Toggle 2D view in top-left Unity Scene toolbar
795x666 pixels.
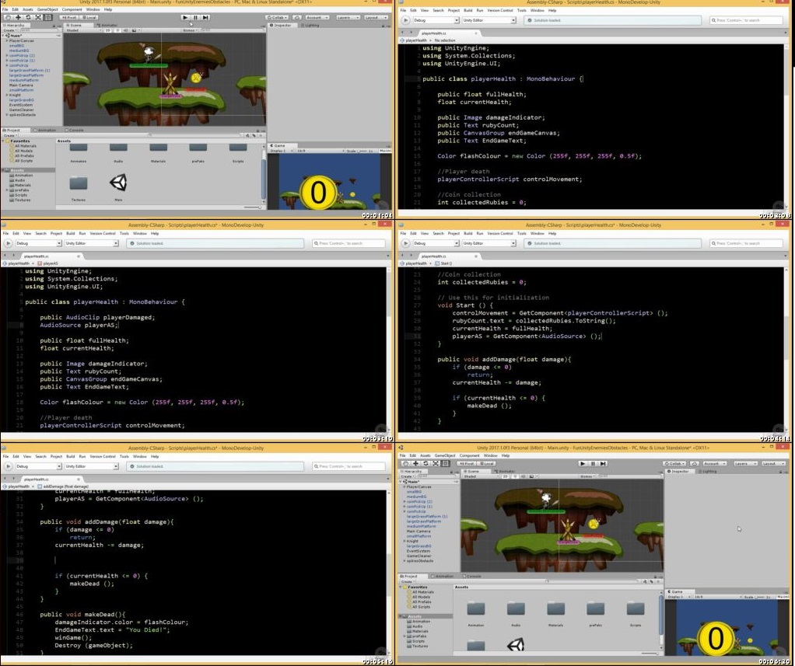tap(107, 30)
